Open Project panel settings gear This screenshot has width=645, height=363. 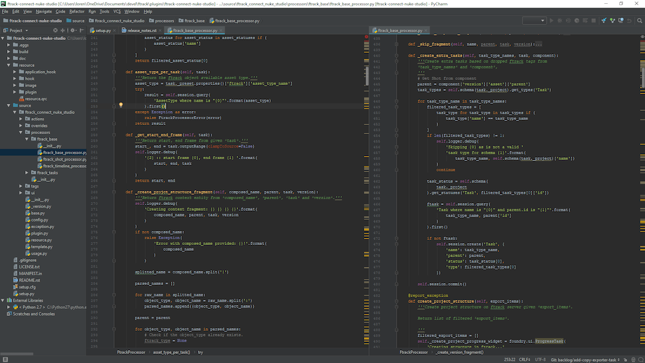(72, 30)
